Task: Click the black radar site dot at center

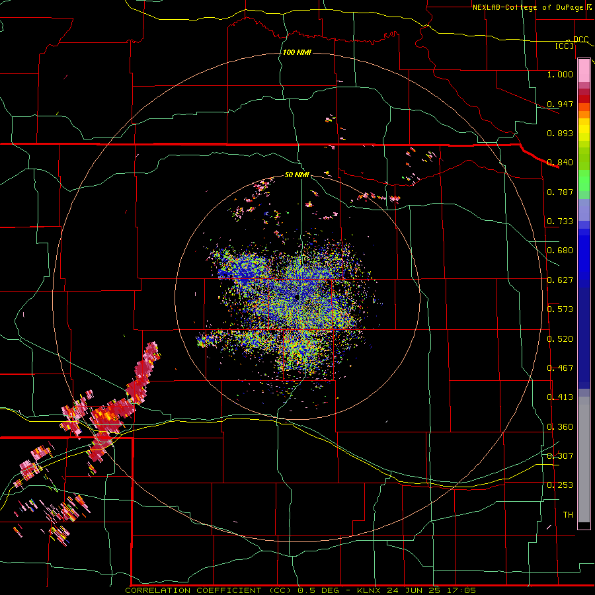Action: 297,298
